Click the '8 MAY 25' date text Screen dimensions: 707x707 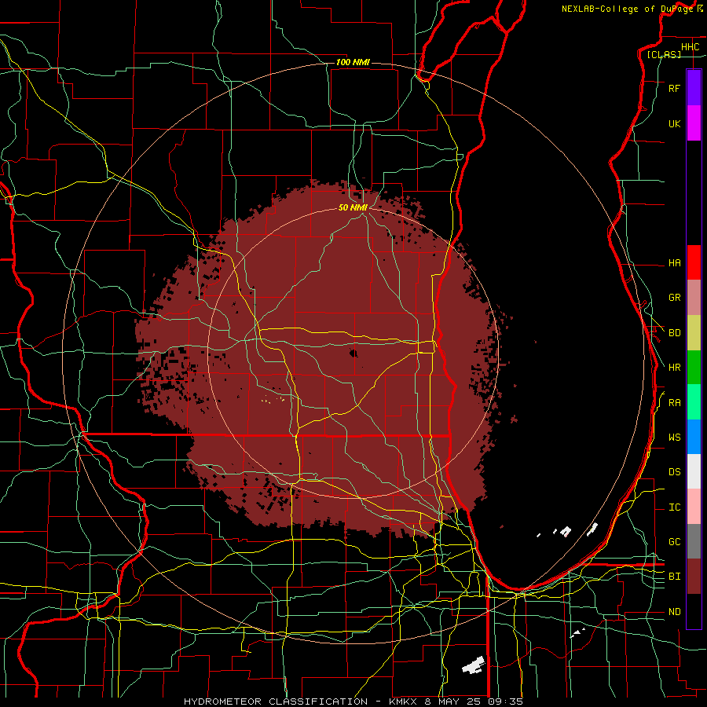tap(453, 702)
